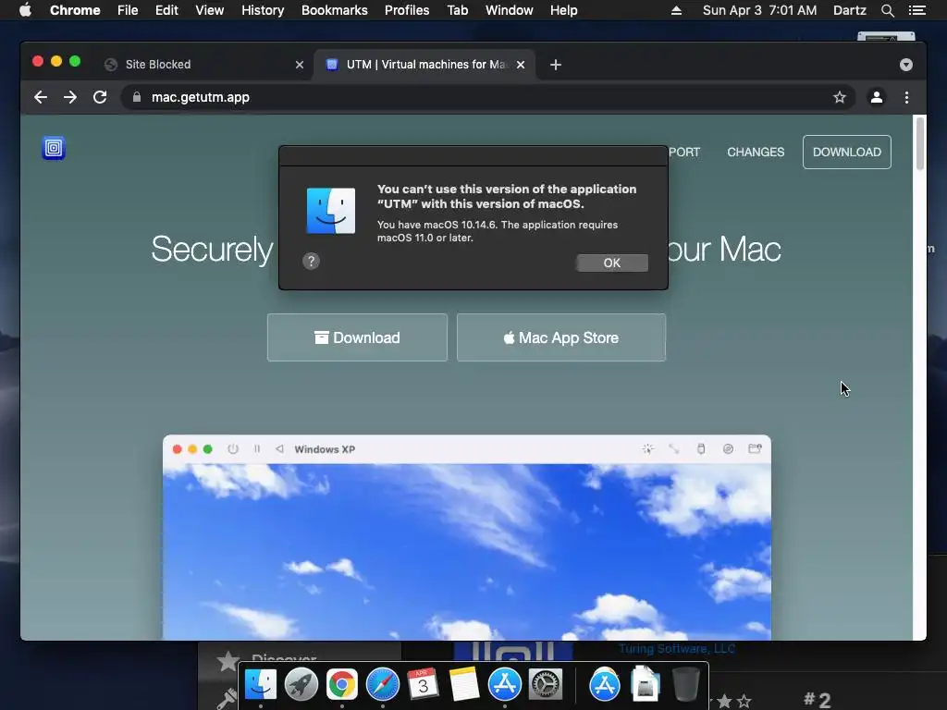The width and height of the screenshot is (947, 710).
Task: Open the View menu
Action: [210, 10]
